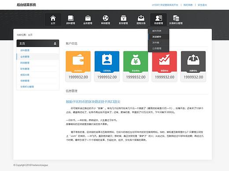Open 发件箱 from the dropdown menu
Viewport: 229px width, 171px height.
[159, 43]
